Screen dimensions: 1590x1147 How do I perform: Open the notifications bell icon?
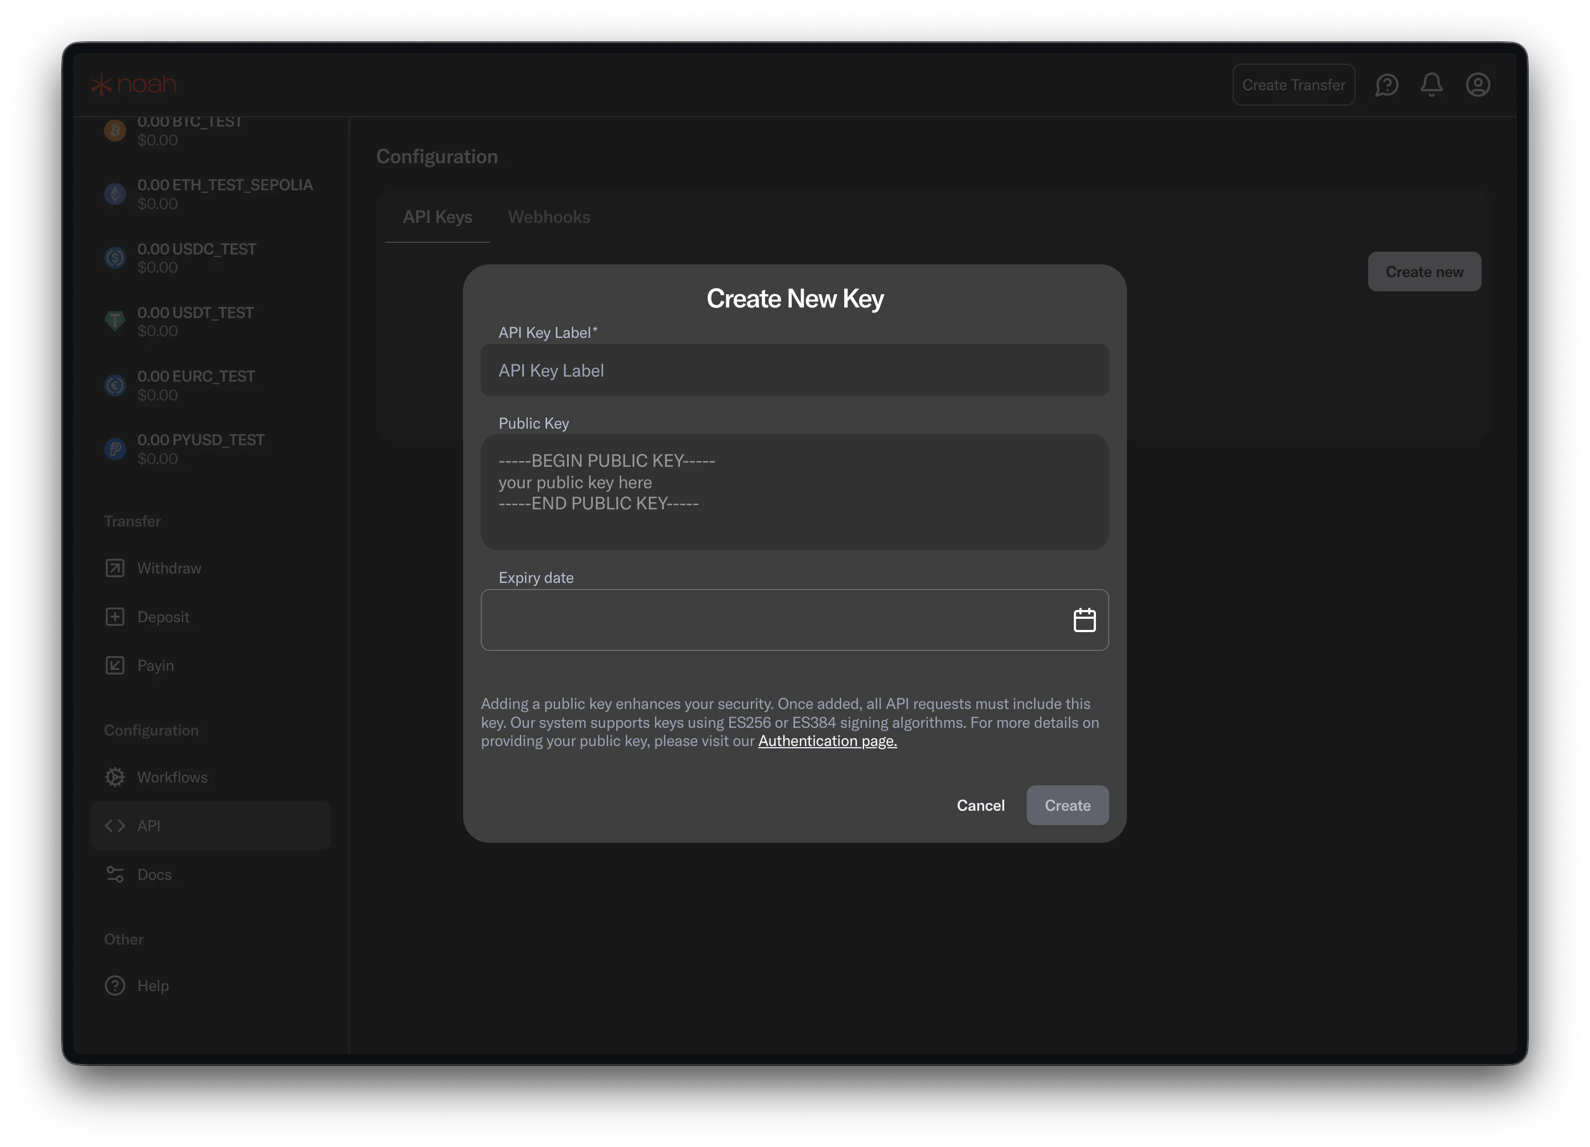coord(1432,84)
